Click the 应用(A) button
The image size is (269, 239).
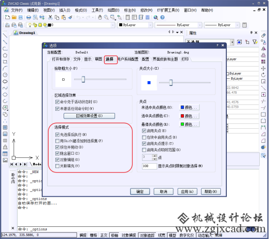[187, 191]
